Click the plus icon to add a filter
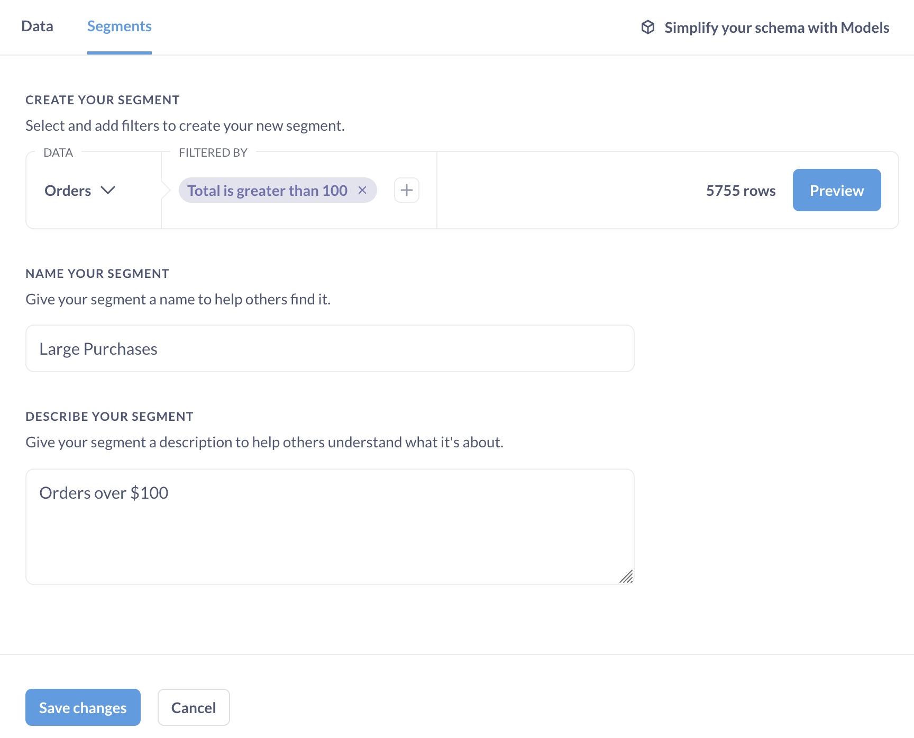The height and width of the screenshot is (738, 914). click(x=406, y=190)
